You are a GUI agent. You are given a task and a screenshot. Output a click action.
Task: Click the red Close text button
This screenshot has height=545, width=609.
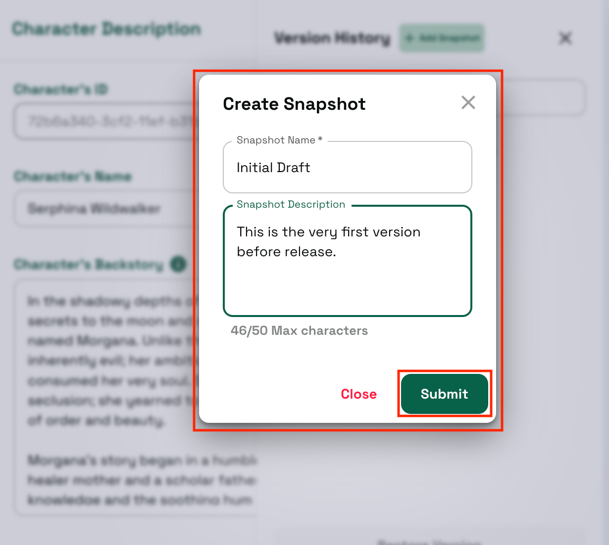[358, 394]
